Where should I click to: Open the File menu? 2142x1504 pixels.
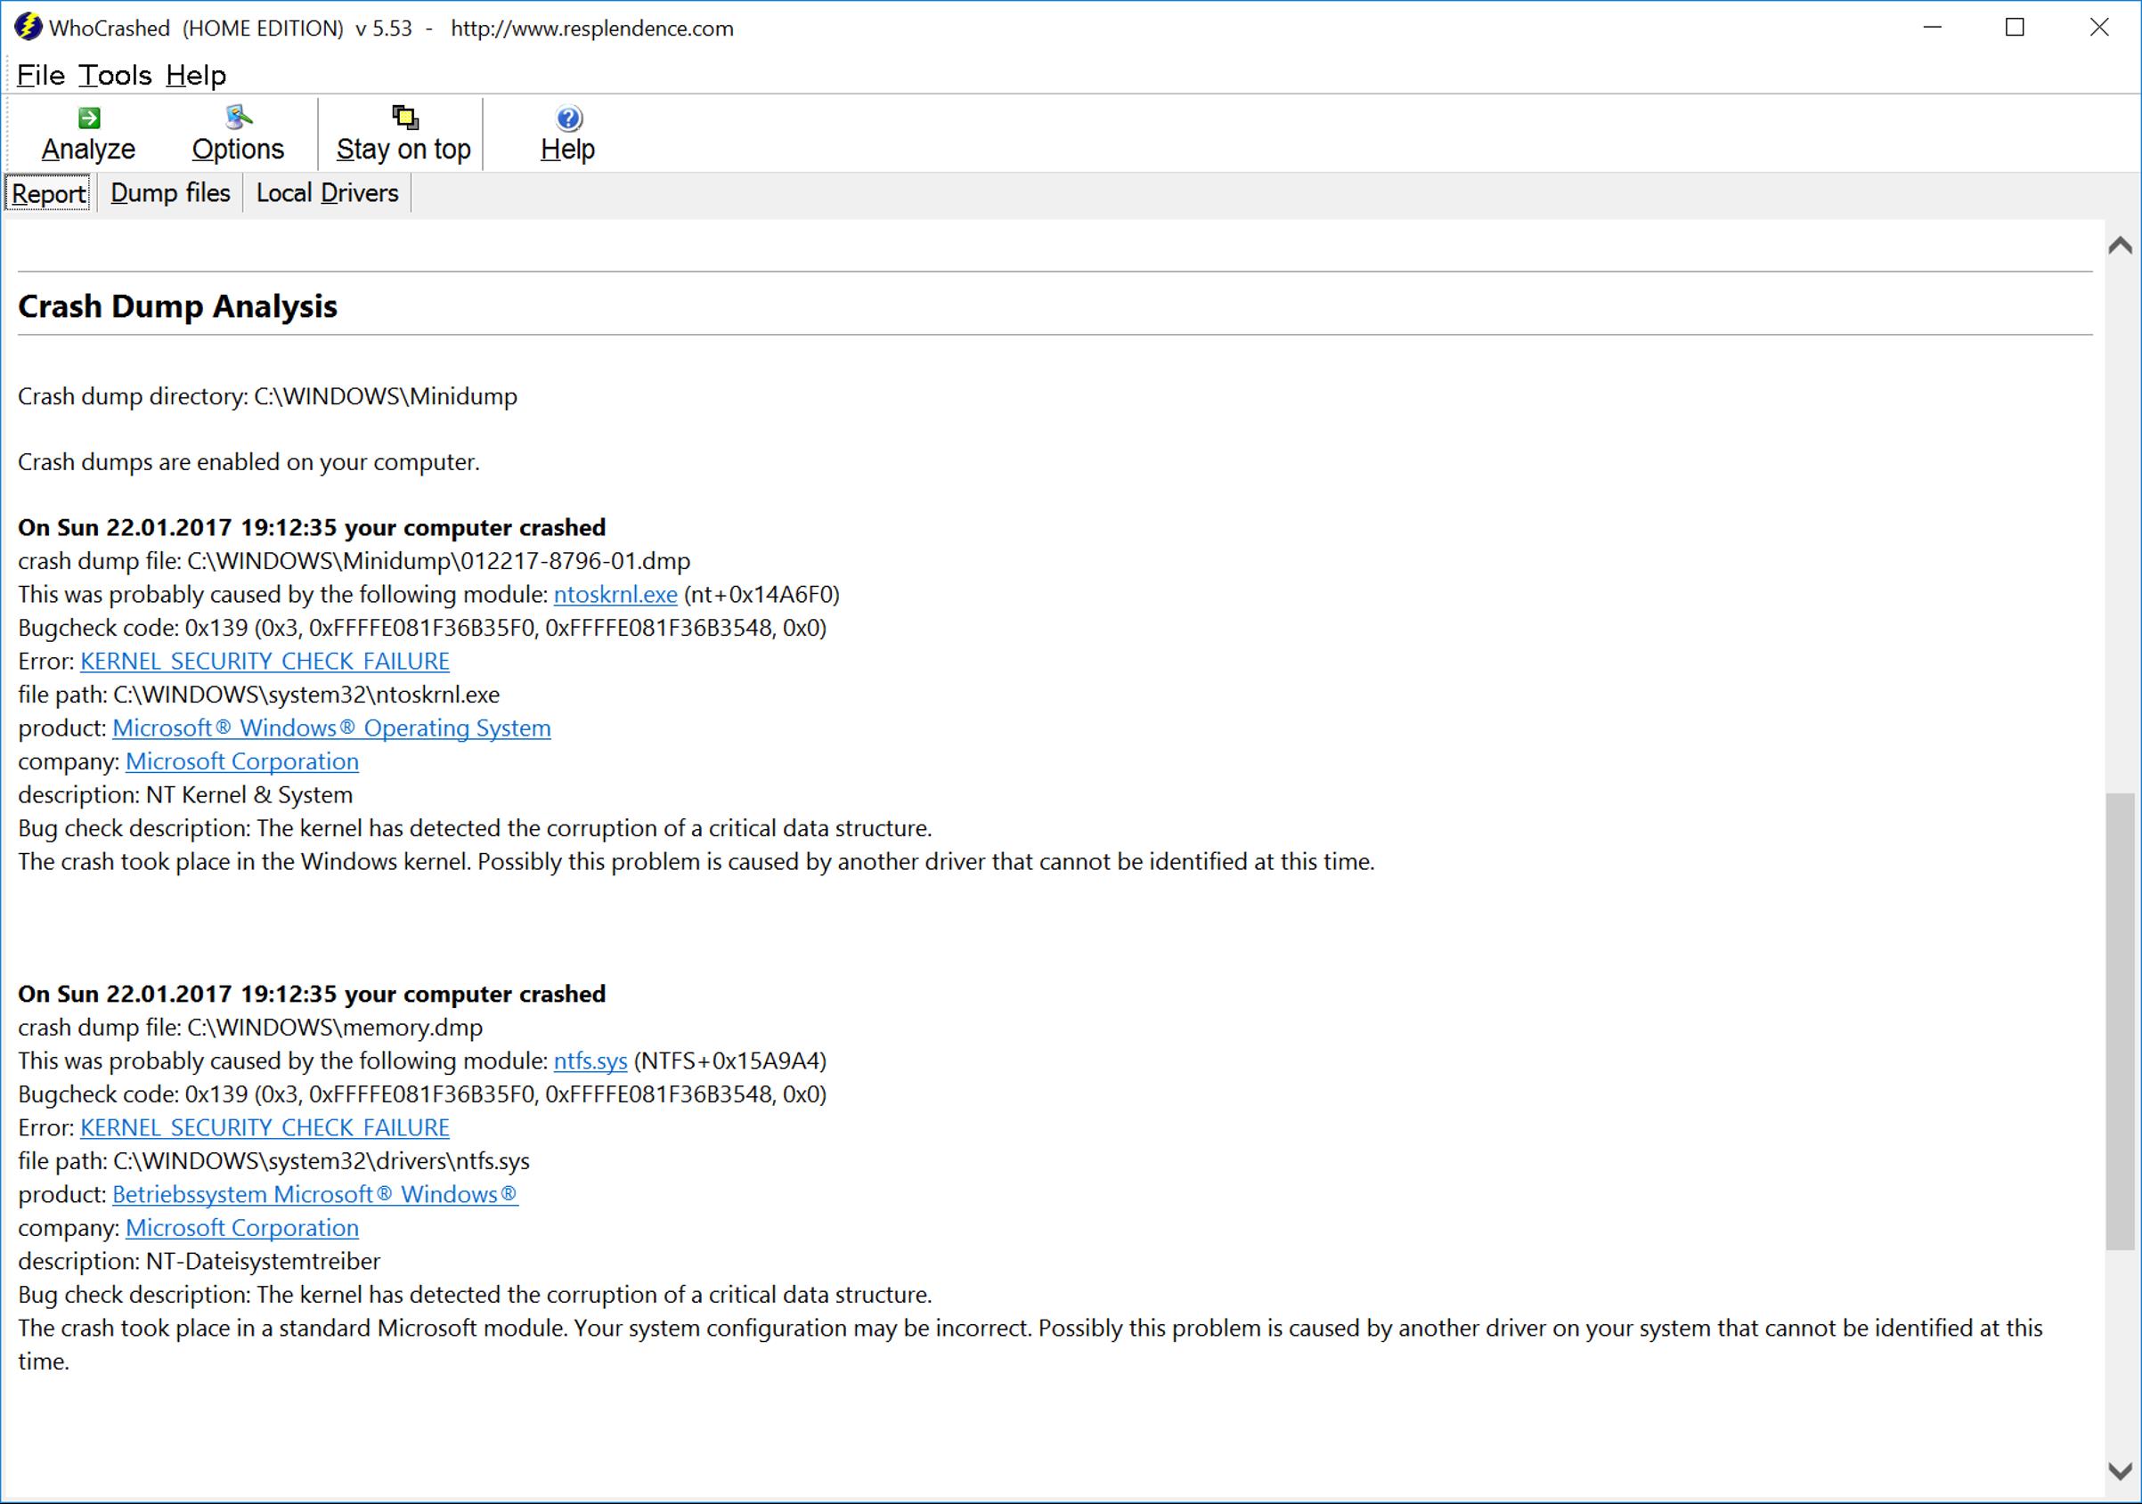[x=40, y=75]
